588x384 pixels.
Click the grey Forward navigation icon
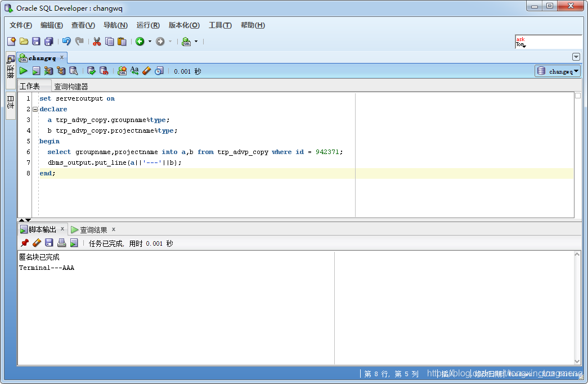coord(160,41)
